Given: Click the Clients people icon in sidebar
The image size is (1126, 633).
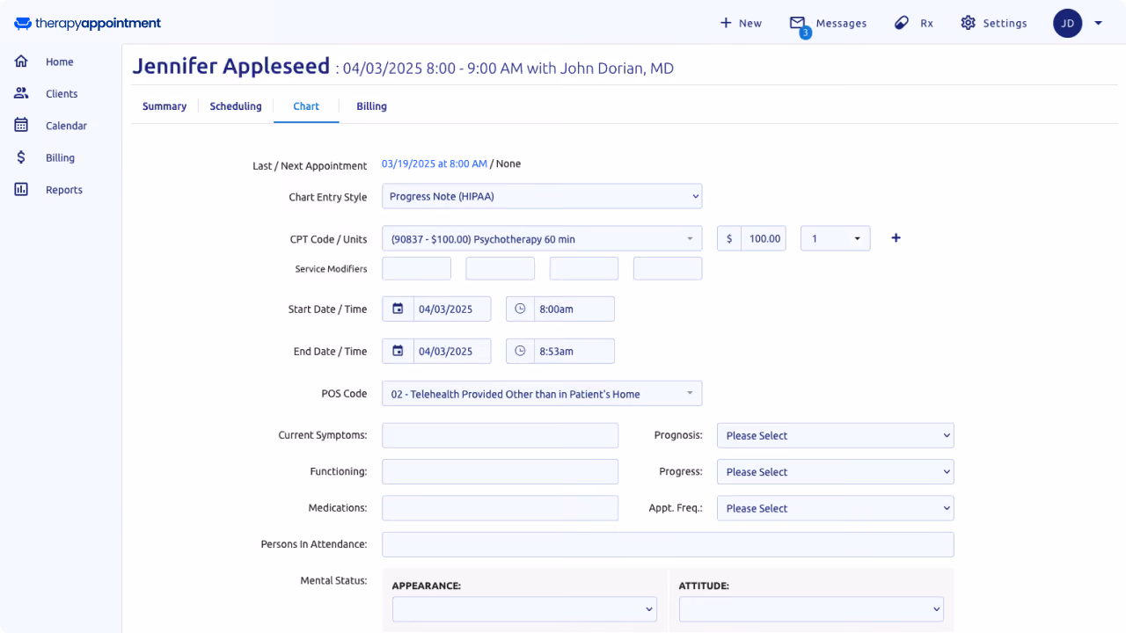Looking at the screenshot, I should [21, 93].
